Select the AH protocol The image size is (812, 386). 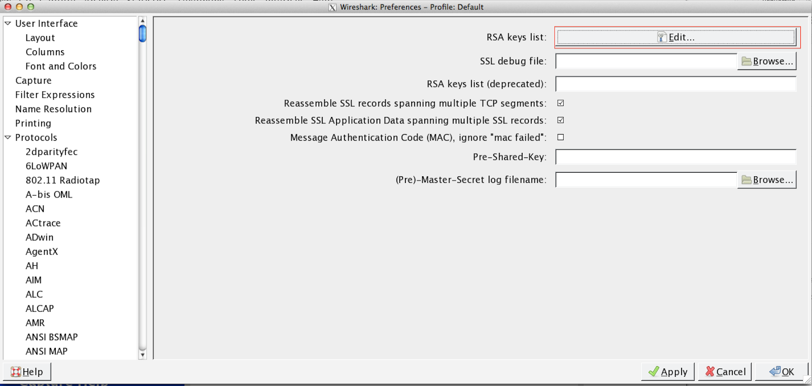[32, 265]
